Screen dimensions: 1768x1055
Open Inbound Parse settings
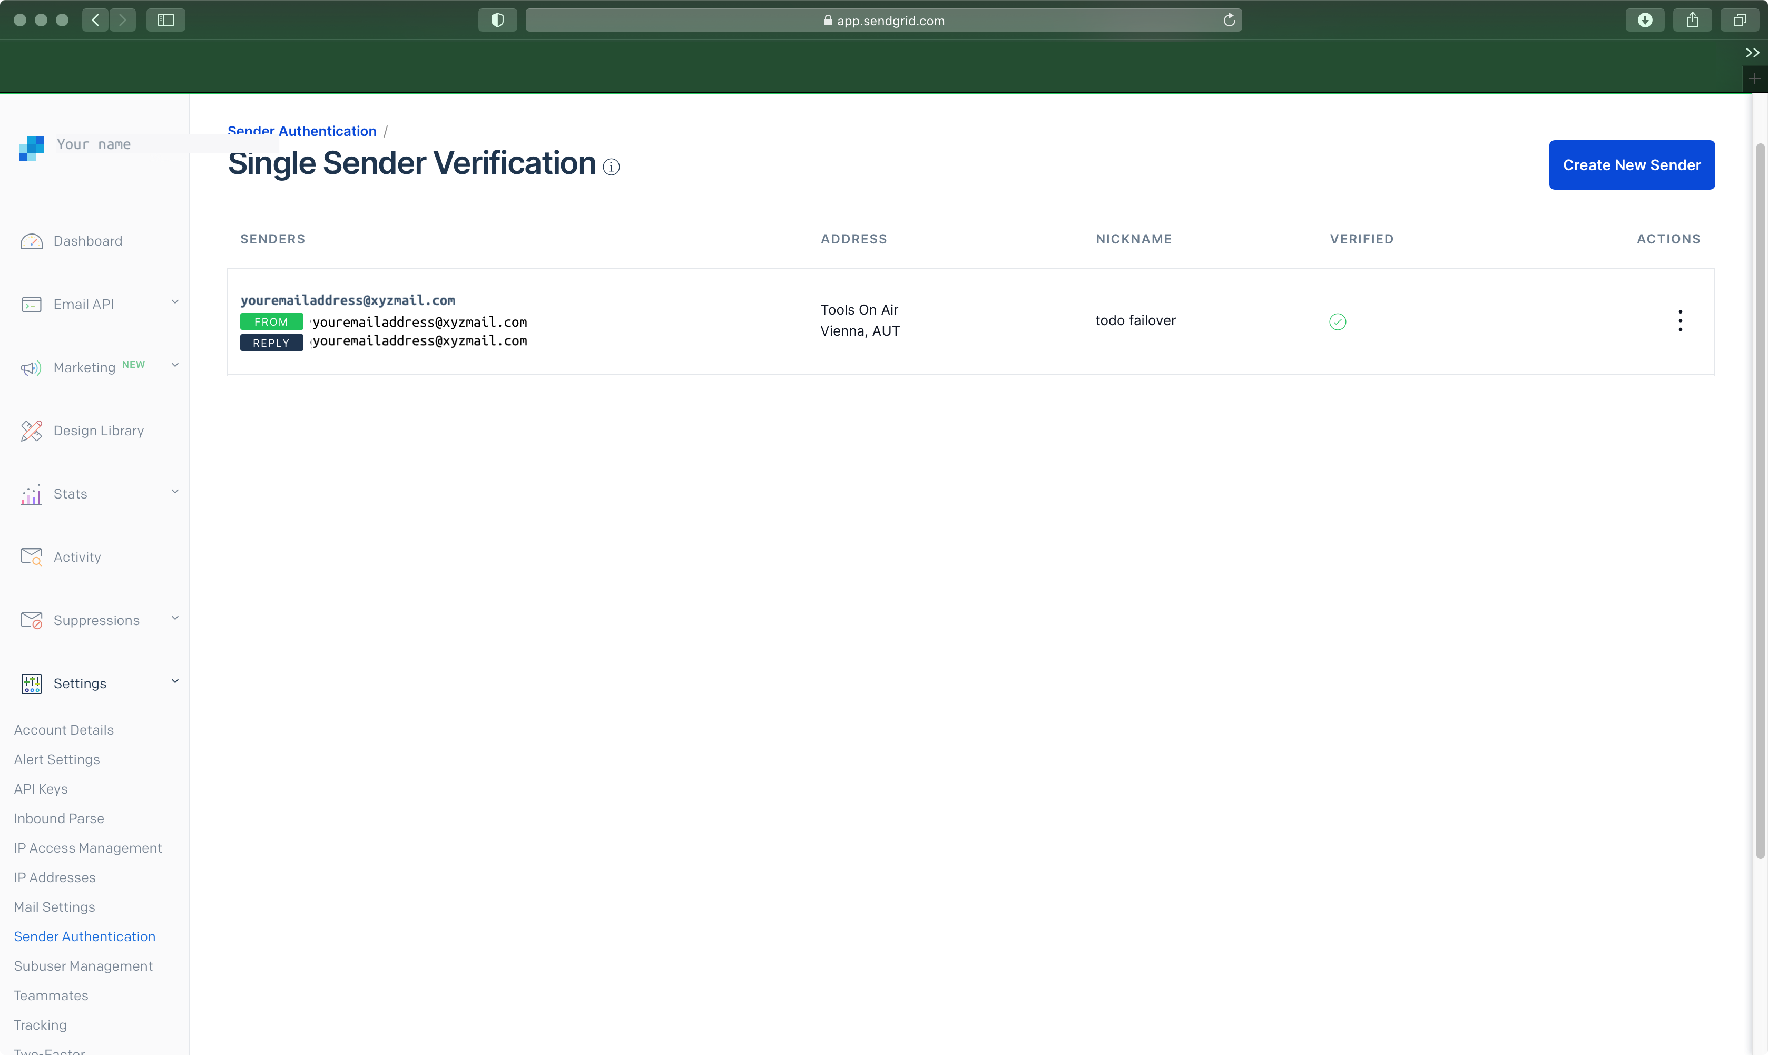(x=59, y=819)
